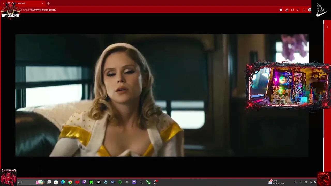Open Wi-Fi network settings in tray
The height and width of the screenshot is (186, 331).
tap(311, 182)
